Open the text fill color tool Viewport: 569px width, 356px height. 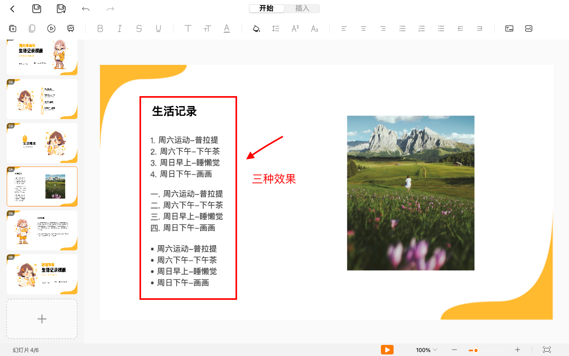tap(256, 28)
